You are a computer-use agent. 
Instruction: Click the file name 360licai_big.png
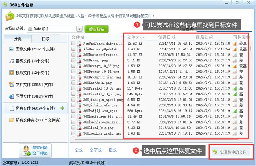click(98, 128)
